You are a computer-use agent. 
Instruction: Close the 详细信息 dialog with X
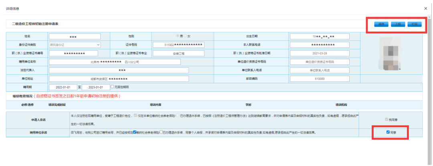click(425, 8)
